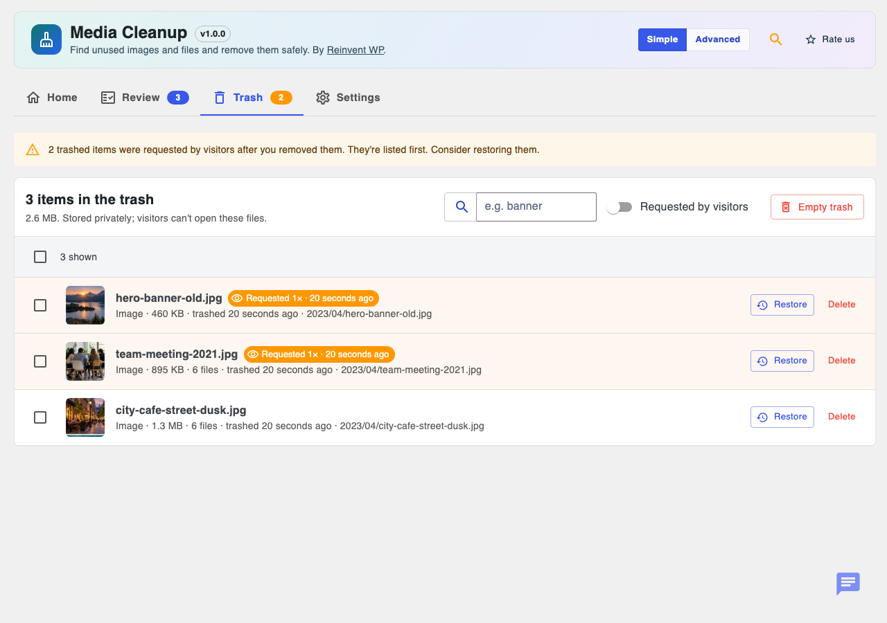Switch to the Settings tab

click(348, 98)
